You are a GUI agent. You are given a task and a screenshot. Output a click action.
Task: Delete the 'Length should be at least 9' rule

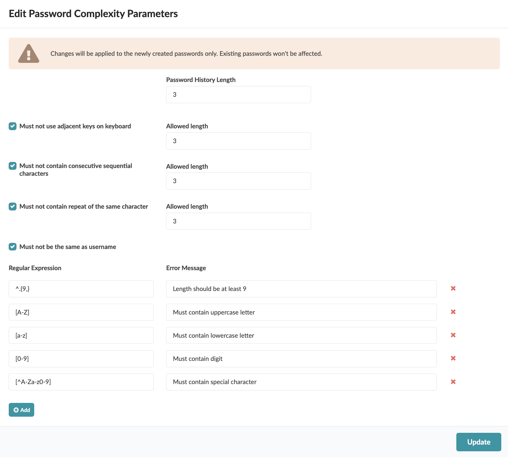pyautogui.click(x=453, y=289)
